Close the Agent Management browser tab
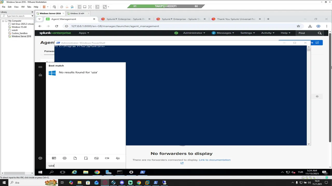This screenshot has height=186, width=332. click(x=94, y=19)
